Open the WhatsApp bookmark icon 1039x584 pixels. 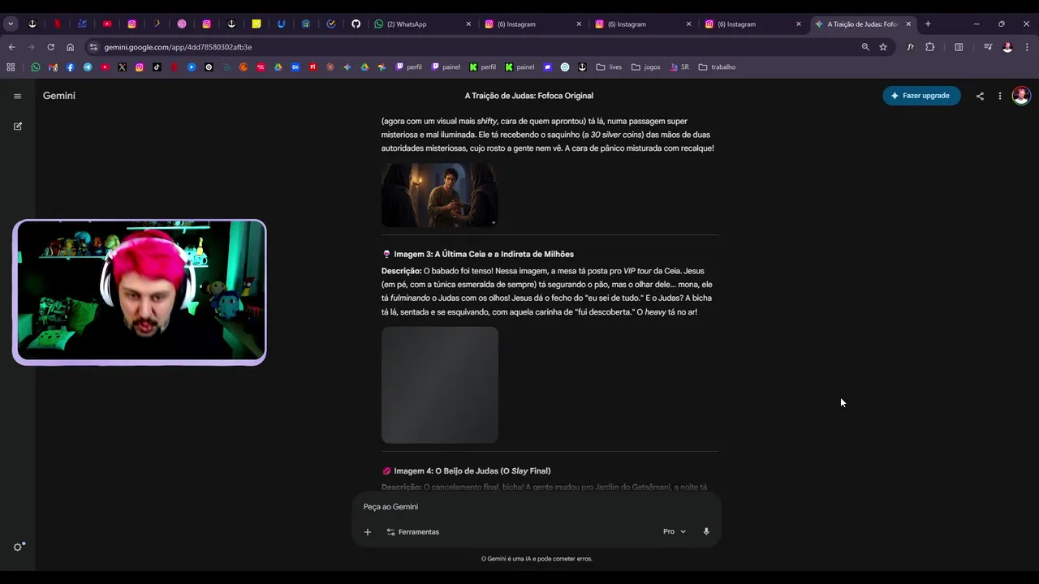tap(36, 67)
